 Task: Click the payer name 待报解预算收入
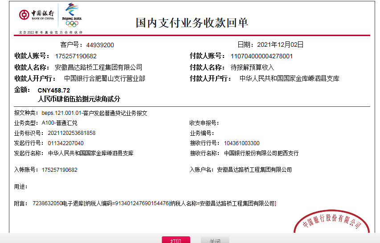tap(252, 67)
